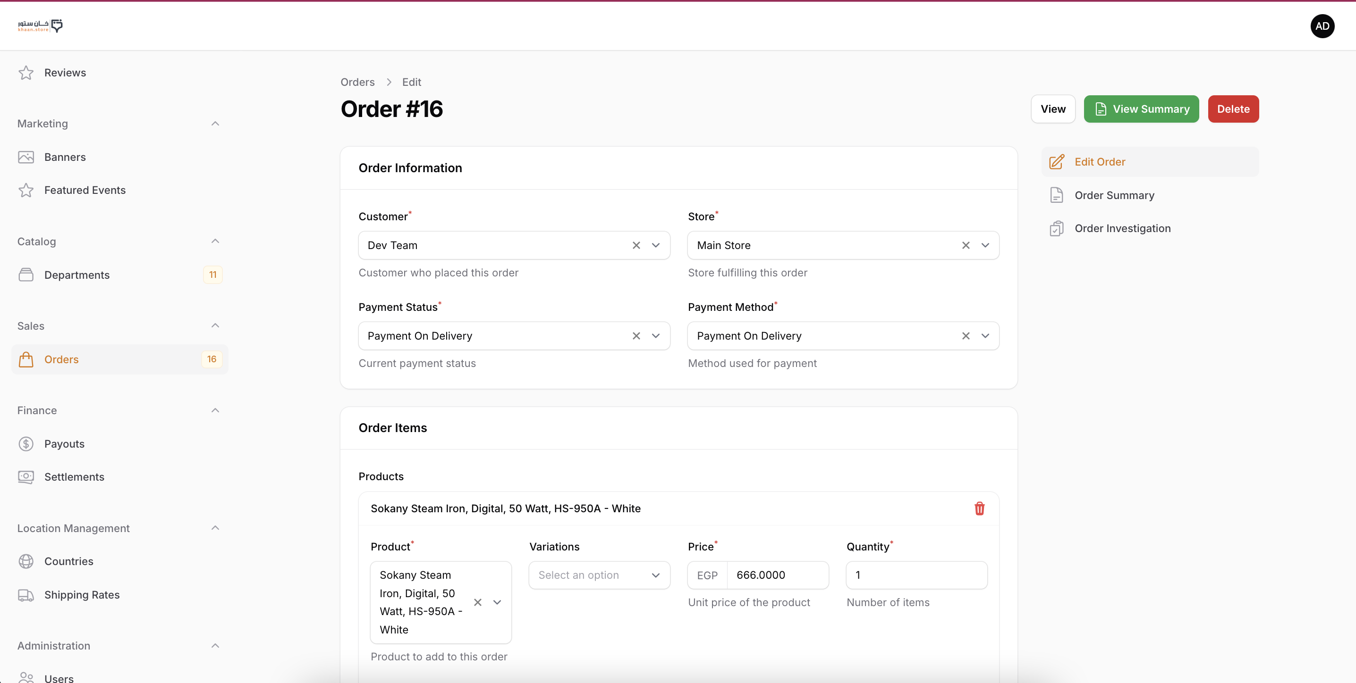Viewport: 1356px width, 683px height.
Task: Click the Countries globe icon
Action: tap(26, 562)
